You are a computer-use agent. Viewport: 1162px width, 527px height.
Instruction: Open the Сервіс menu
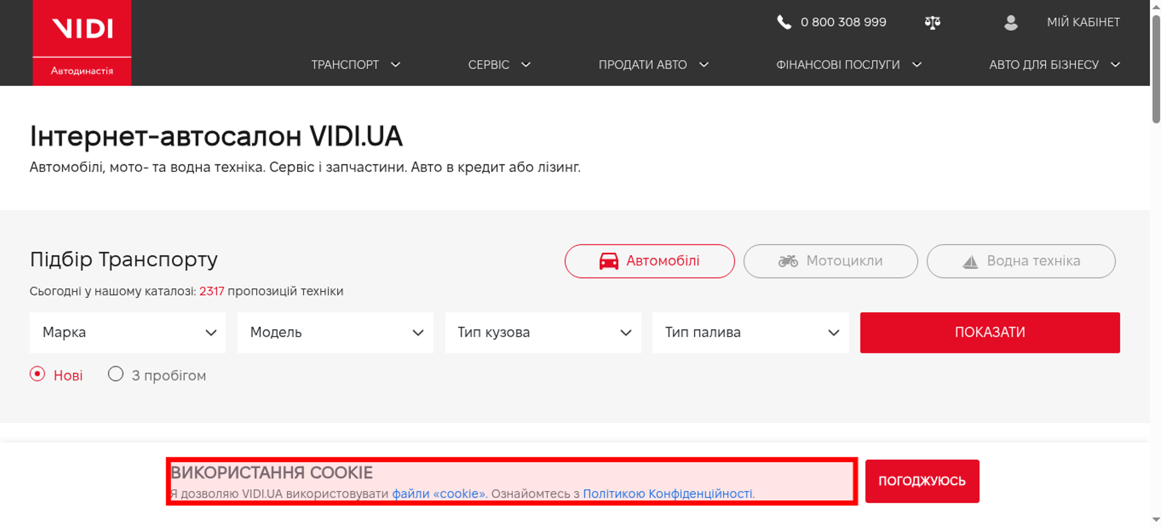[498, 65]
